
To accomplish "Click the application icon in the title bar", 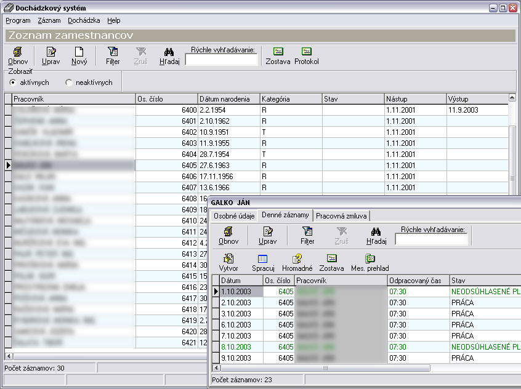I will pyautogui.click(x=9, y=7).
